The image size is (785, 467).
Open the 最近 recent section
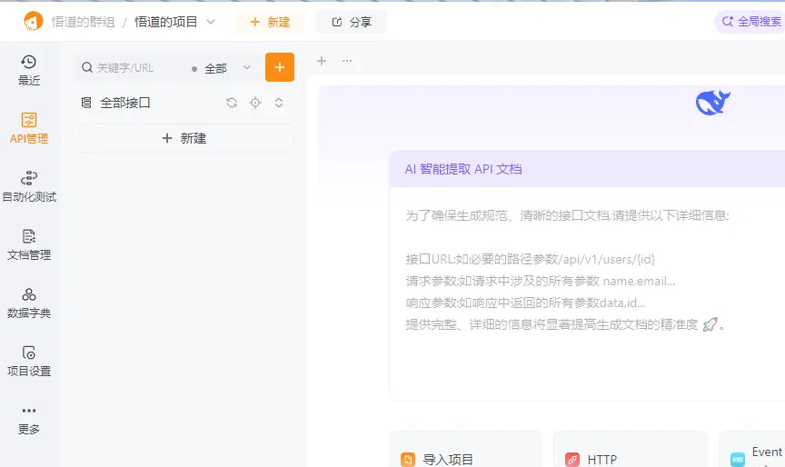(x=29, y=70)
